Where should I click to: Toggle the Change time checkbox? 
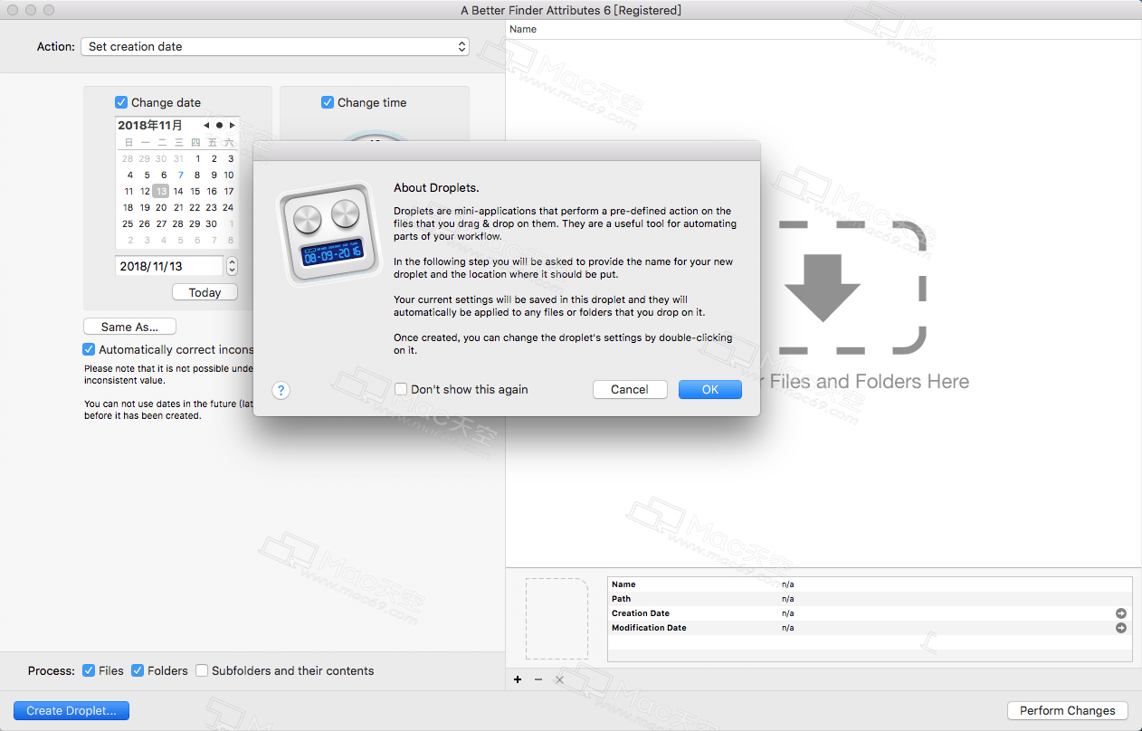(328, 102)
